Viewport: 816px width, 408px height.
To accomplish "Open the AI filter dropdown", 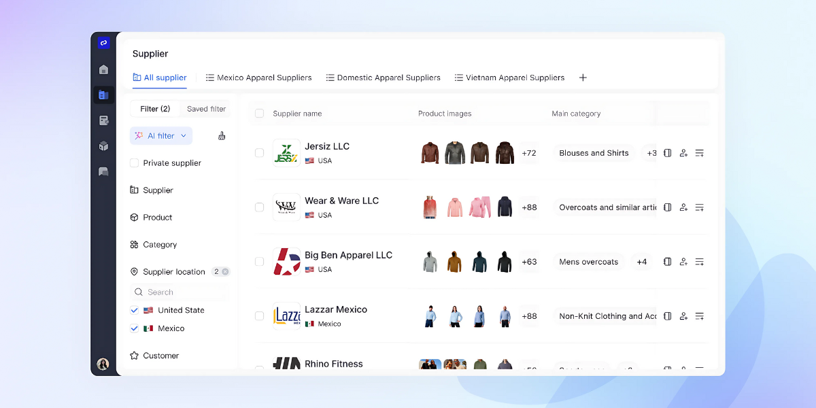I will [x=160, y=135].
